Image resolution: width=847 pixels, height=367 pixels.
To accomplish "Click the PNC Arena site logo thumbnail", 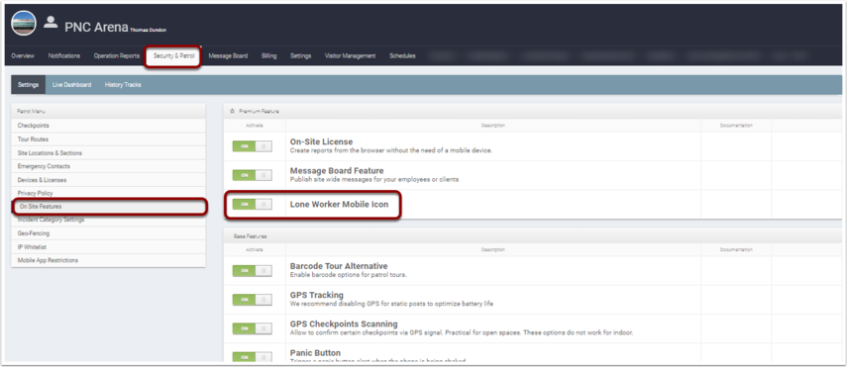I will (24, 23).
